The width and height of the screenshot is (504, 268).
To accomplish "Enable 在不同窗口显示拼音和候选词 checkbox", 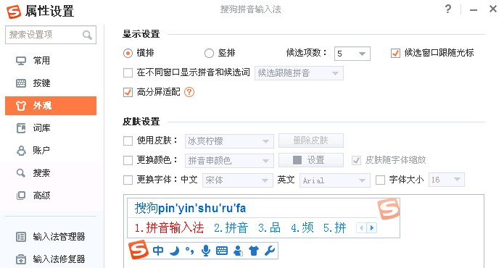I will point(128,73).
